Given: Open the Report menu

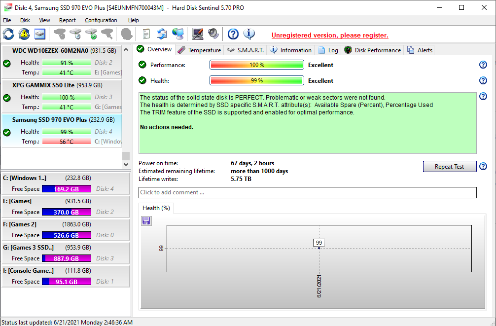Looking at the screenshot, I should click(68, 20).
